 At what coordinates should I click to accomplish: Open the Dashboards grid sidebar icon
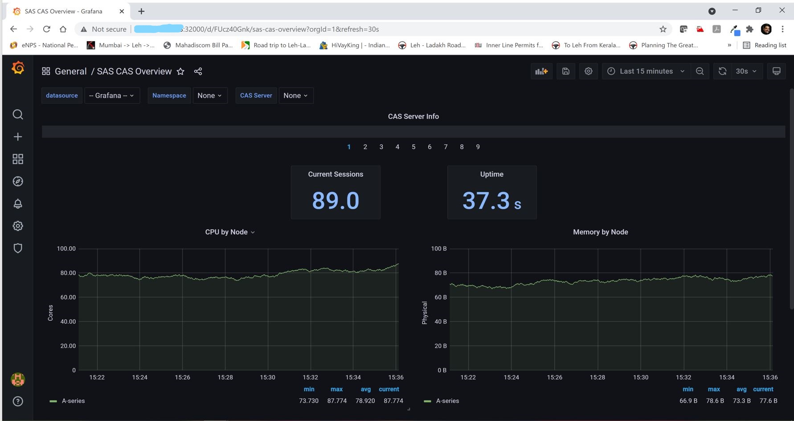(x=18, y=159)
